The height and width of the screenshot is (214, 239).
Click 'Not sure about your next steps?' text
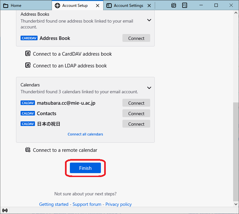point(85,194)
